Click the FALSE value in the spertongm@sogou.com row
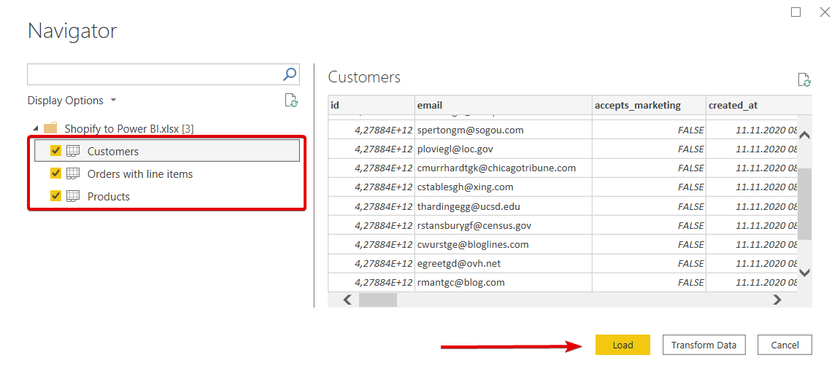Image resolution: width=840 pixels, height=371 pixels. tap(690, 130)
